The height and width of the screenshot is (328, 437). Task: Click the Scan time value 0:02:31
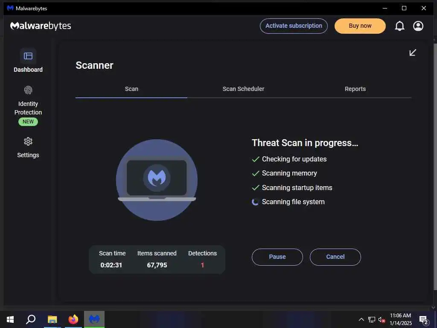click(111, 265)
